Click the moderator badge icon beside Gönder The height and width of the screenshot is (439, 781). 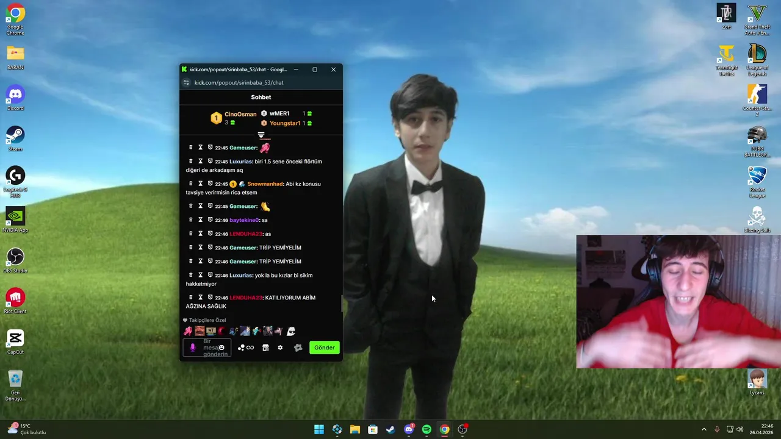click(x=298, y=348)
